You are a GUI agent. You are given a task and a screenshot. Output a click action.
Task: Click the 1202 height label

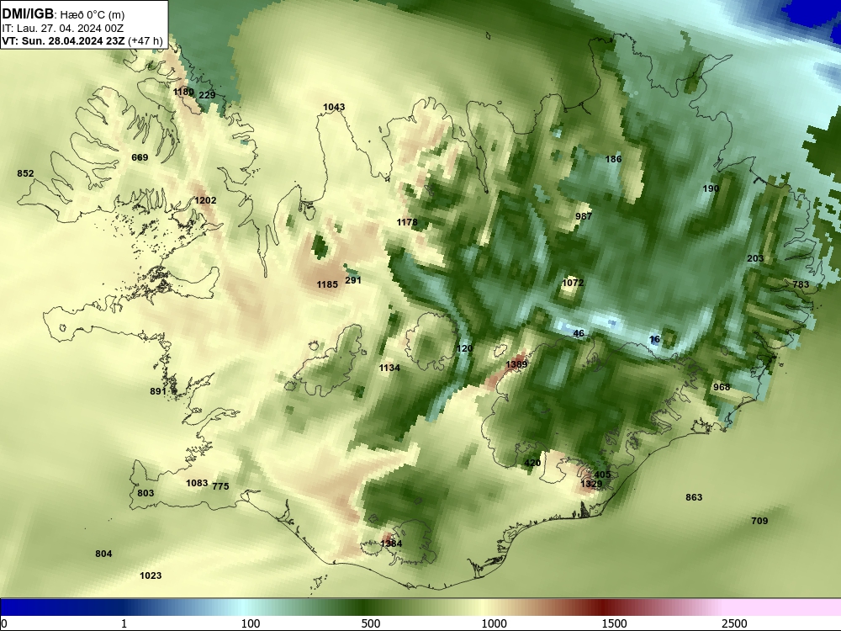205,200
